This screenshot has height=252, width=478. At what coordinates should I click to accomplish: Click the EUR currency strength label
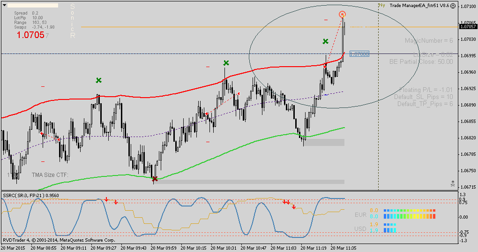[361, 215]
